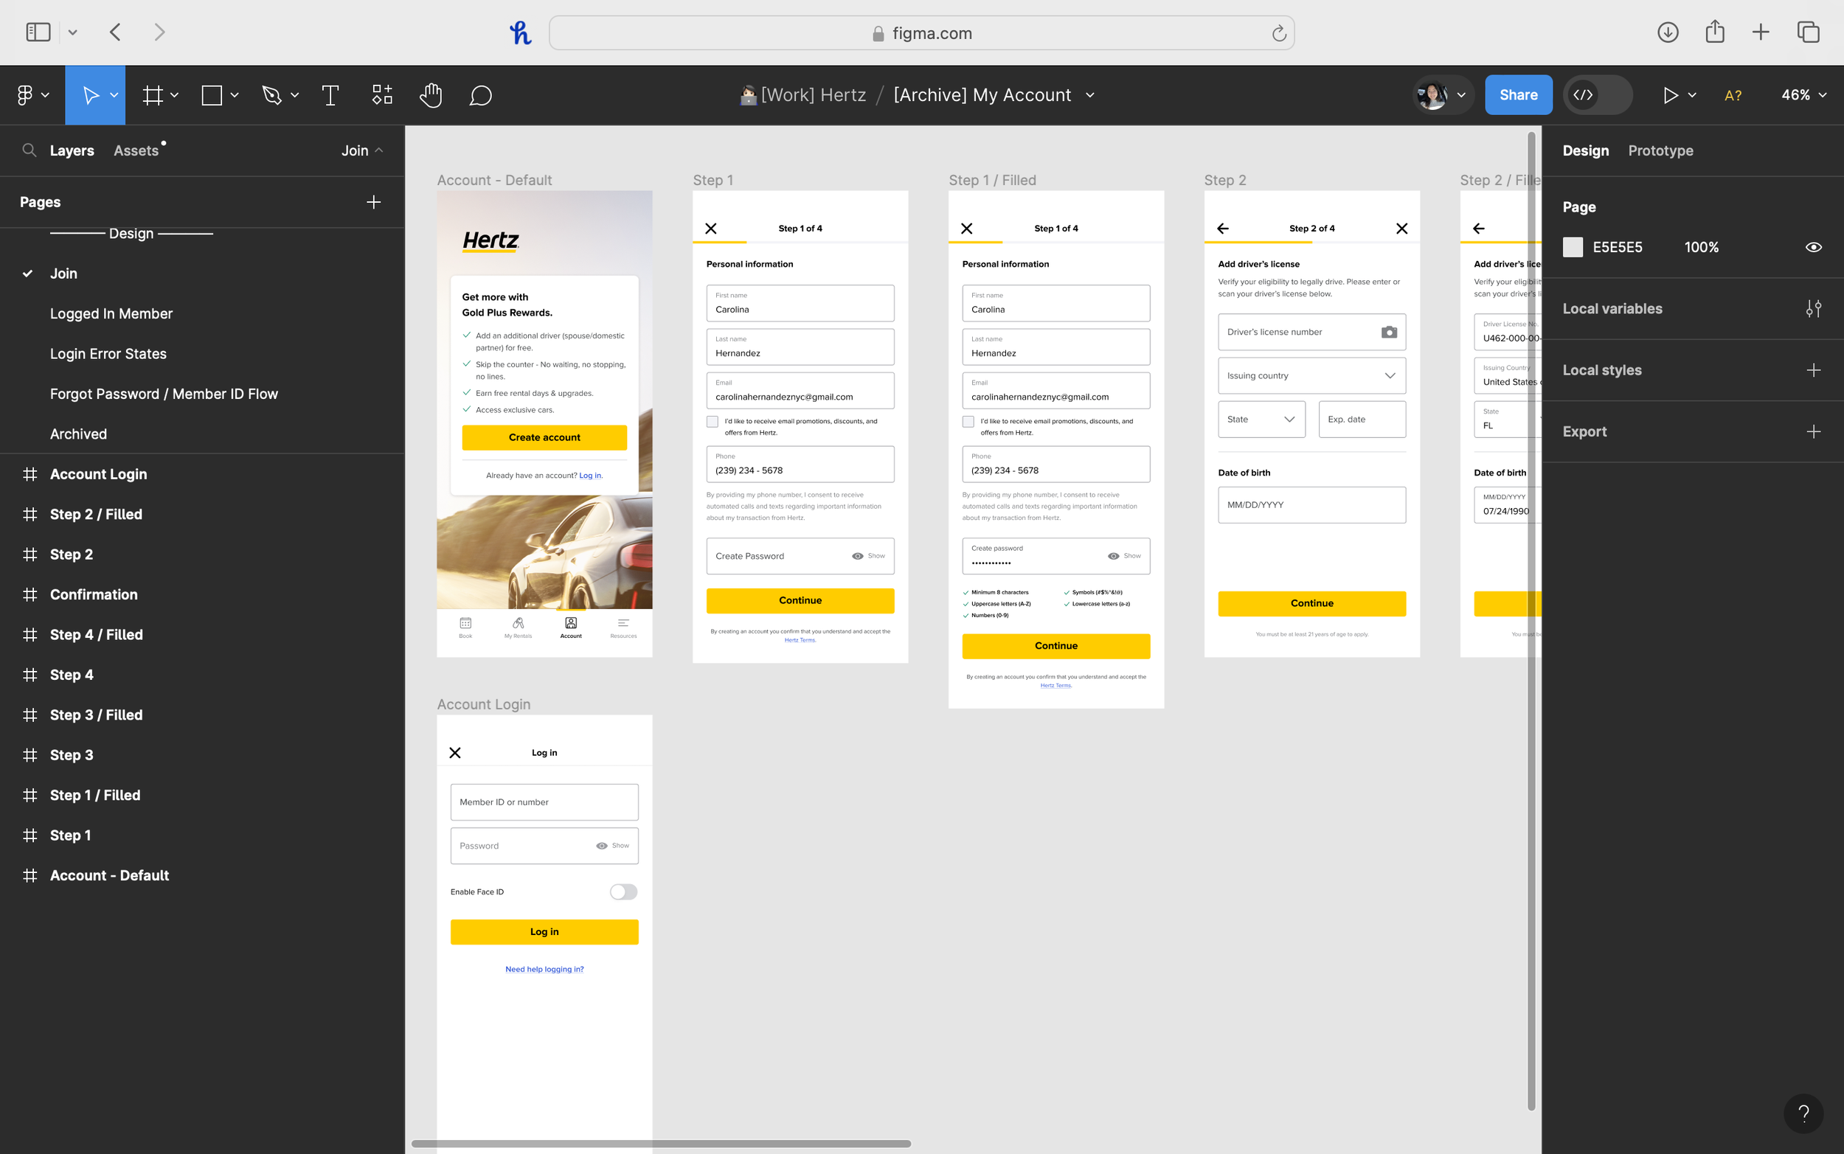Select the Hand tool
1844x1154 pixels.
tap(431, 95)
